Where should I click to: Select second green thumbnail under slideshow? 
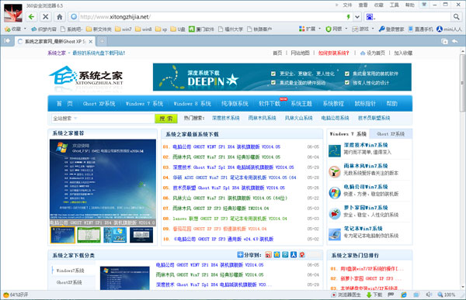[x=89, y=235]
